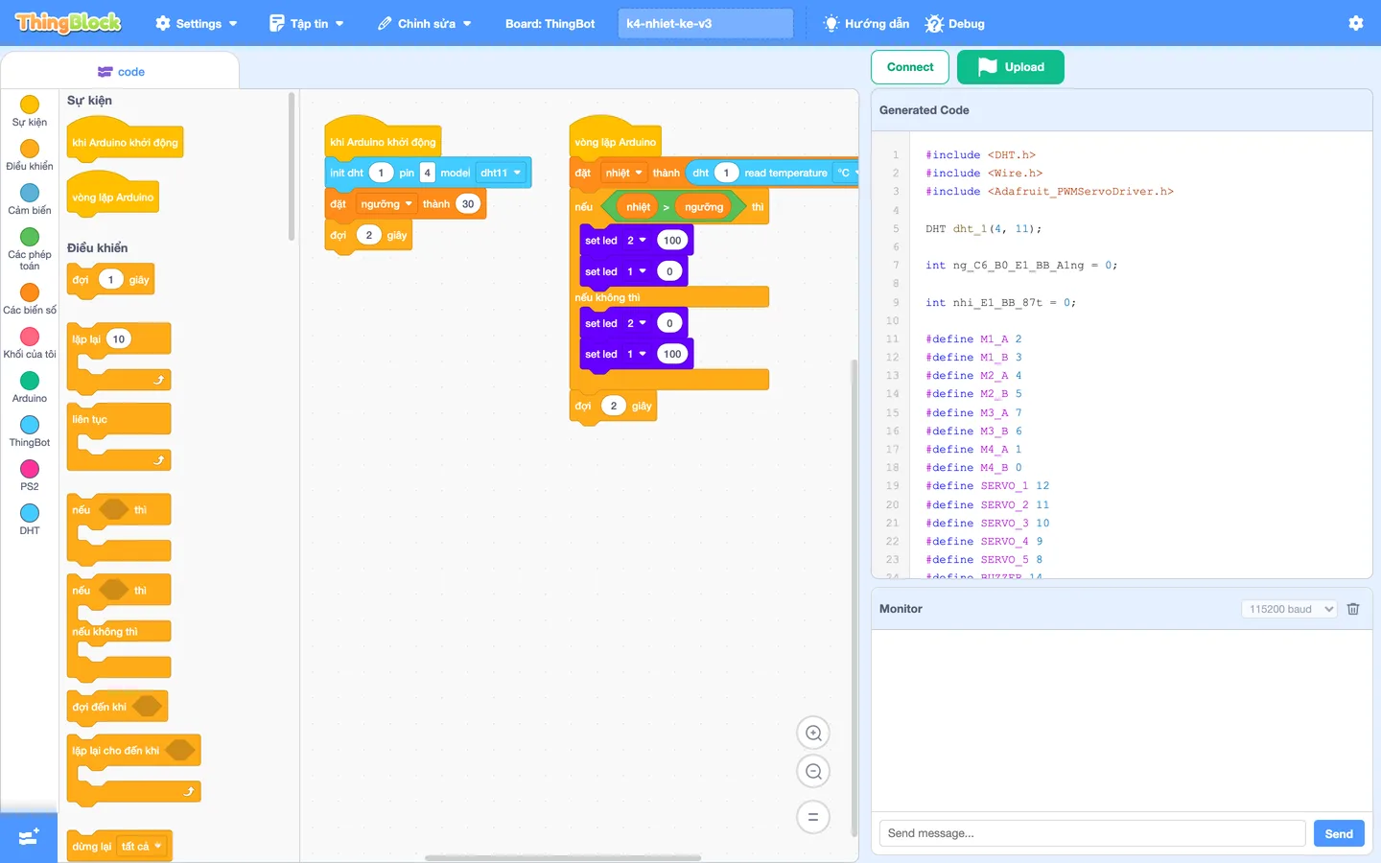The width and height of the screenshot is (1381, 863).
Task: Click the ThingBlock logo
Action: click(69, 23)
